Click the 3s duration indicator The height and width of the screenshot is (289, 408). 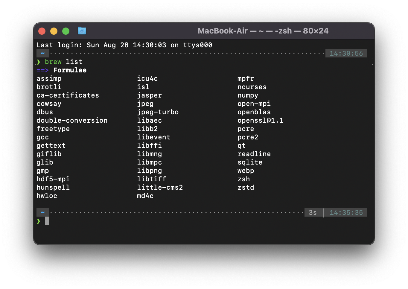[x=313, y=213]
